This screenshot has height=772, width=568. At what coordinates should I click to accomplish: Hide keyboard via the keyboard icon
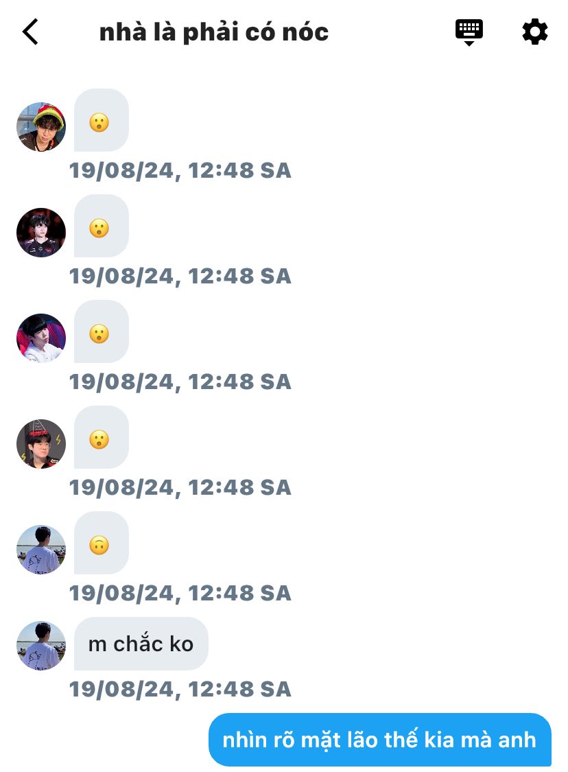click(469, 32)
